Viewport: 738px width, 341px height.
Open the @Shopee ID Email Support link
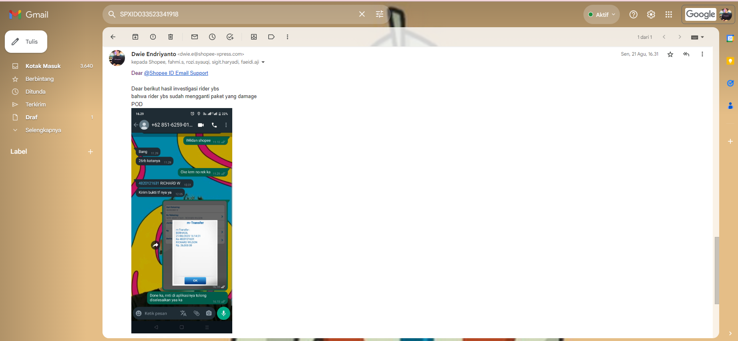tap(176, 73)
